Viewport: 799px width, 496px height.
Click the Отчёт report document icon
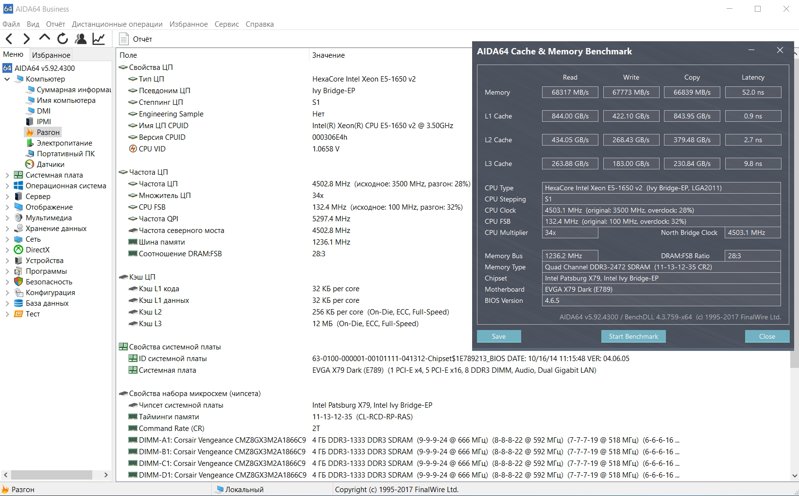124,39
